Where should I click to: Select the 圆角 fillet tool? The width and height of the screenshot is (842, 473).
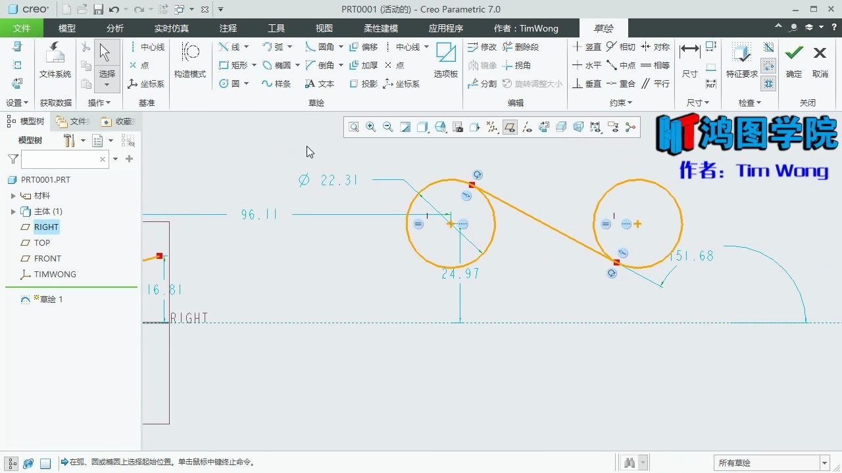(x=320, y=47)
